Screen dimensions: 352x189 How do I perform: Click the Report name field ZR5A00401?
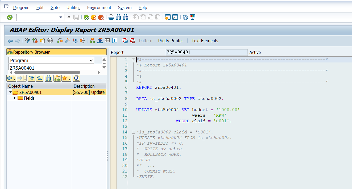(x=206, y=52)
